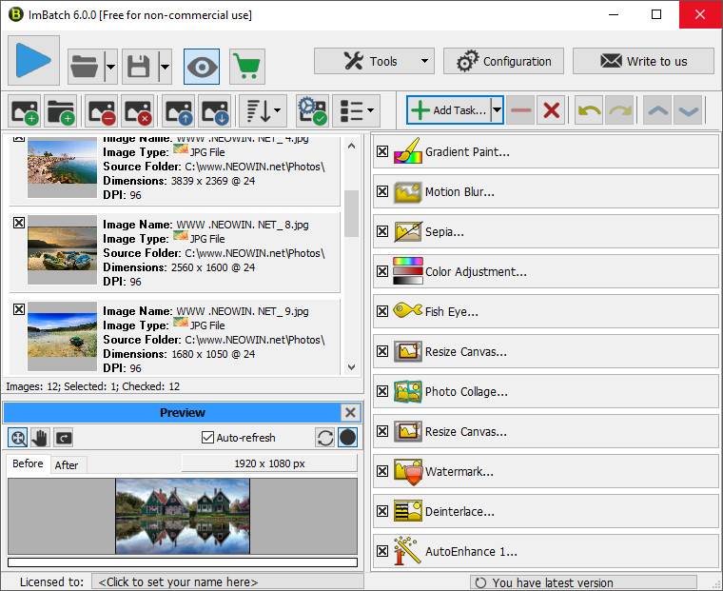Viewport: 723px width, 591px height.
Task: Click the preview progress bar
Action: pyautogui.click(x=183, y=562)
